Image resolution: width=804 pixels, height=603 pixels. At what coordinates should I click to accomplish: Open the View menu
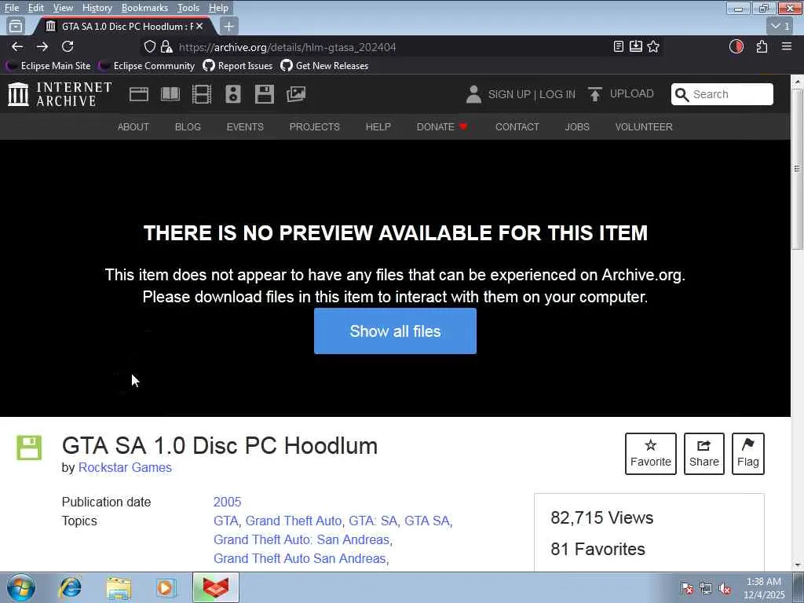pos(63,8)
